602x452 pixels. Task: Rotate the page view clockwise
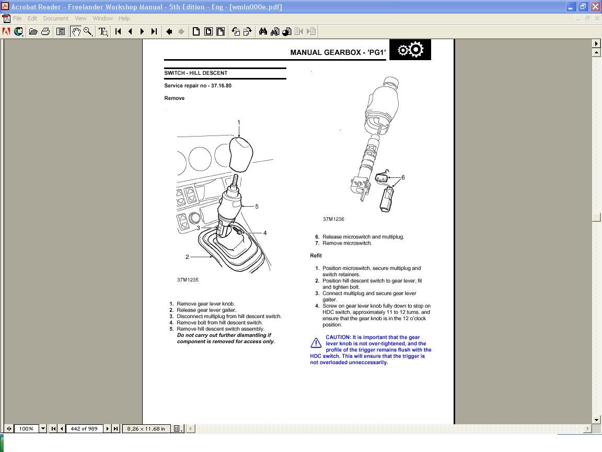tap(248, 31)
